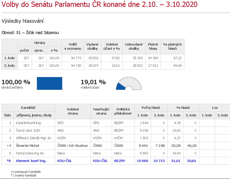Click the "zprac." sub-header under Okrsky

coord(39,50)
